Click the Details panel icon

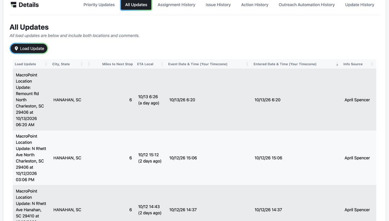point(13,5)
